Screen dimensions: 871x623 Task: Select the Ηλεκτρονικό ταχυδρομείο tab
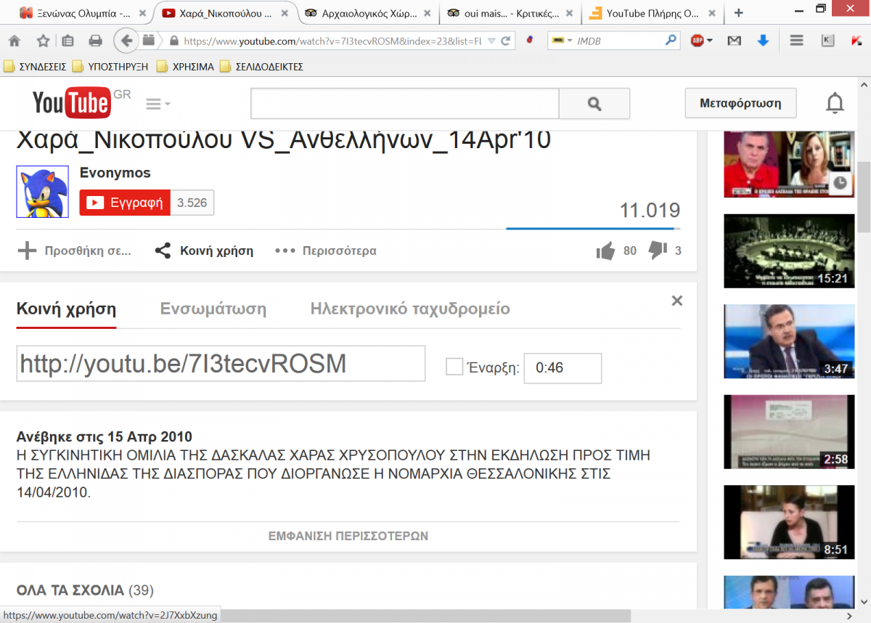pos(410,309)
